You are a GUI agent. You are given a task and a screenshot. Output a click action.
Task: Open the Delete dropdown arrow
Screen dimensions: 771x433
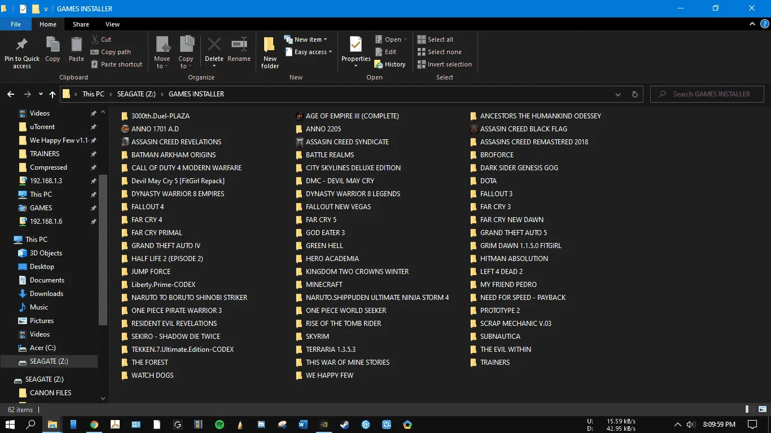[x=214, y=66]
